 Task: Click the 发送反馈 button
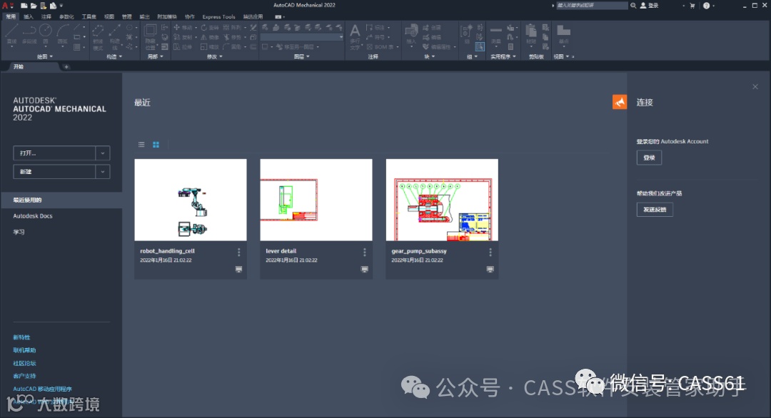tap(655, 210)
